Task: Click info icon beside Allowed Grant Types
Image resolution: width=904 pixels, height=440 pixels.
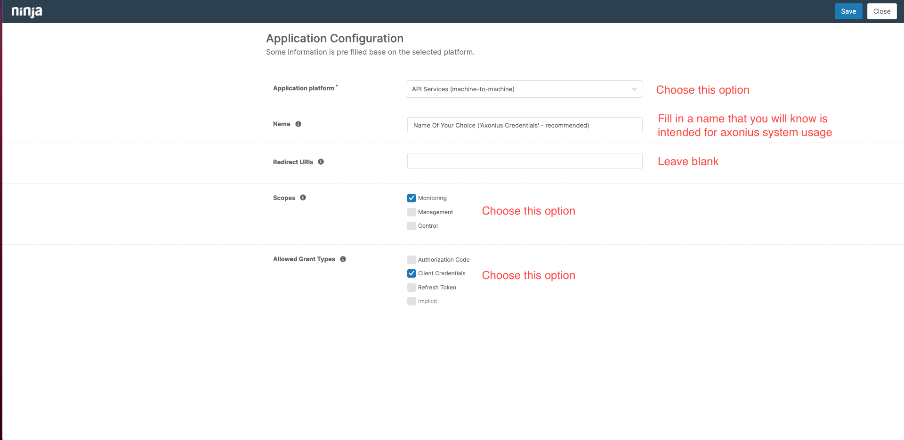Action: coord(343,259)
